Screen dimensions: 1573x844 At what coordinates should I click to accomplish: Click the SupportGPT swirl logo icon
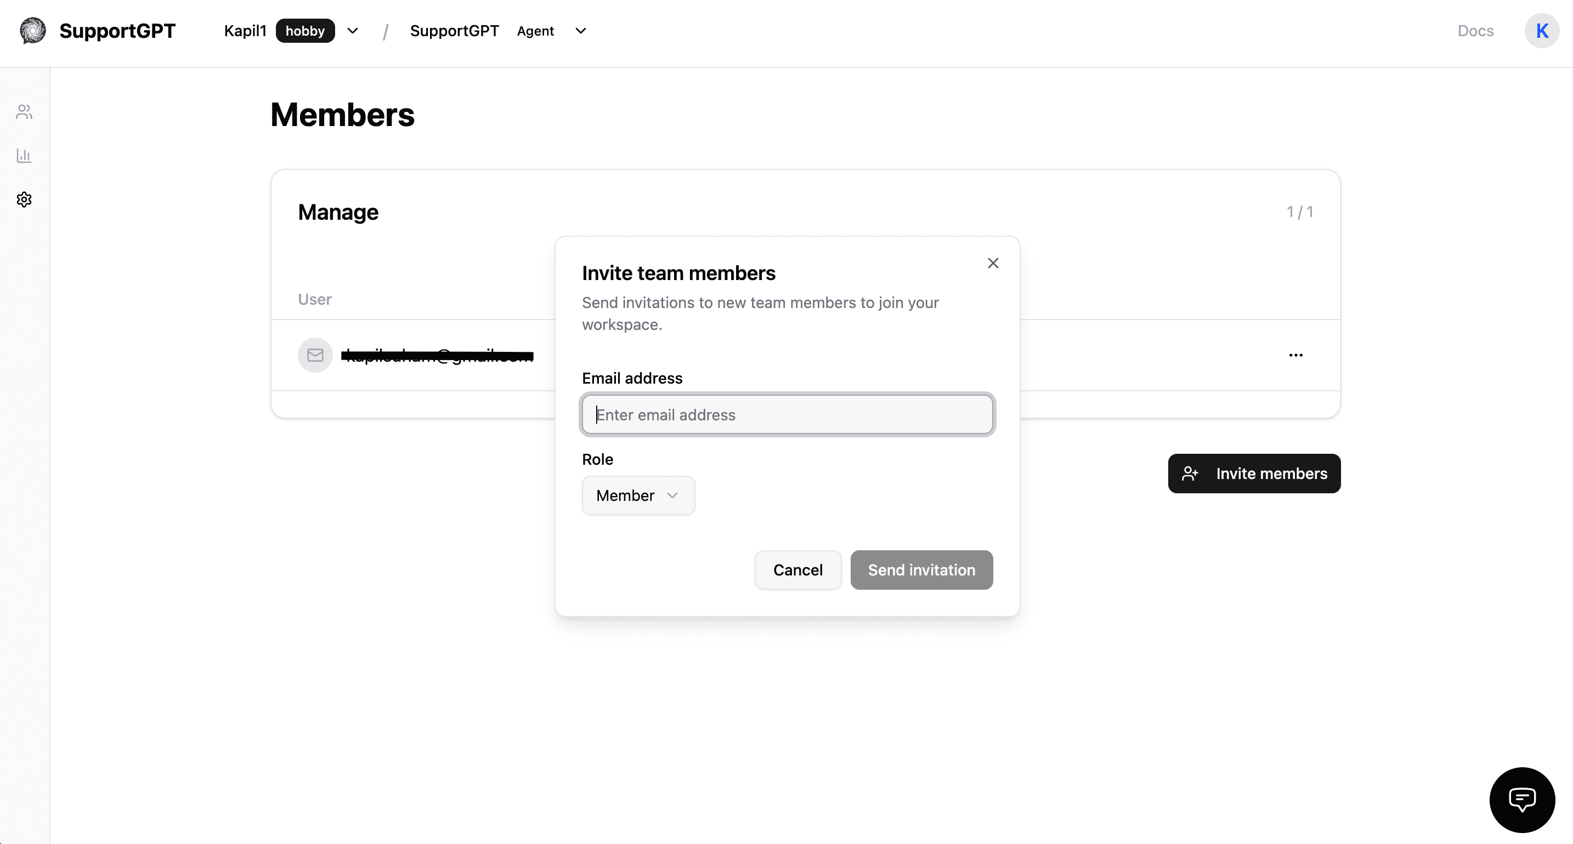tap(33, 31)
